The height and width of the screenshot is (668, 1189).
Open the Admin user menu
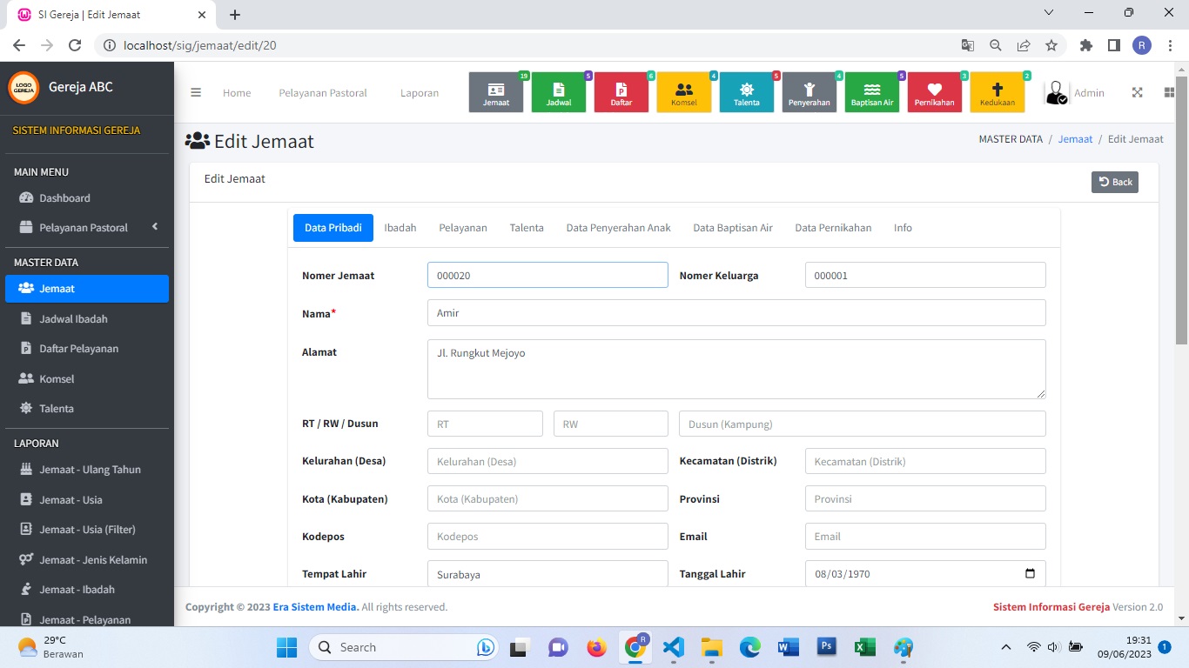pos(1075,93)
